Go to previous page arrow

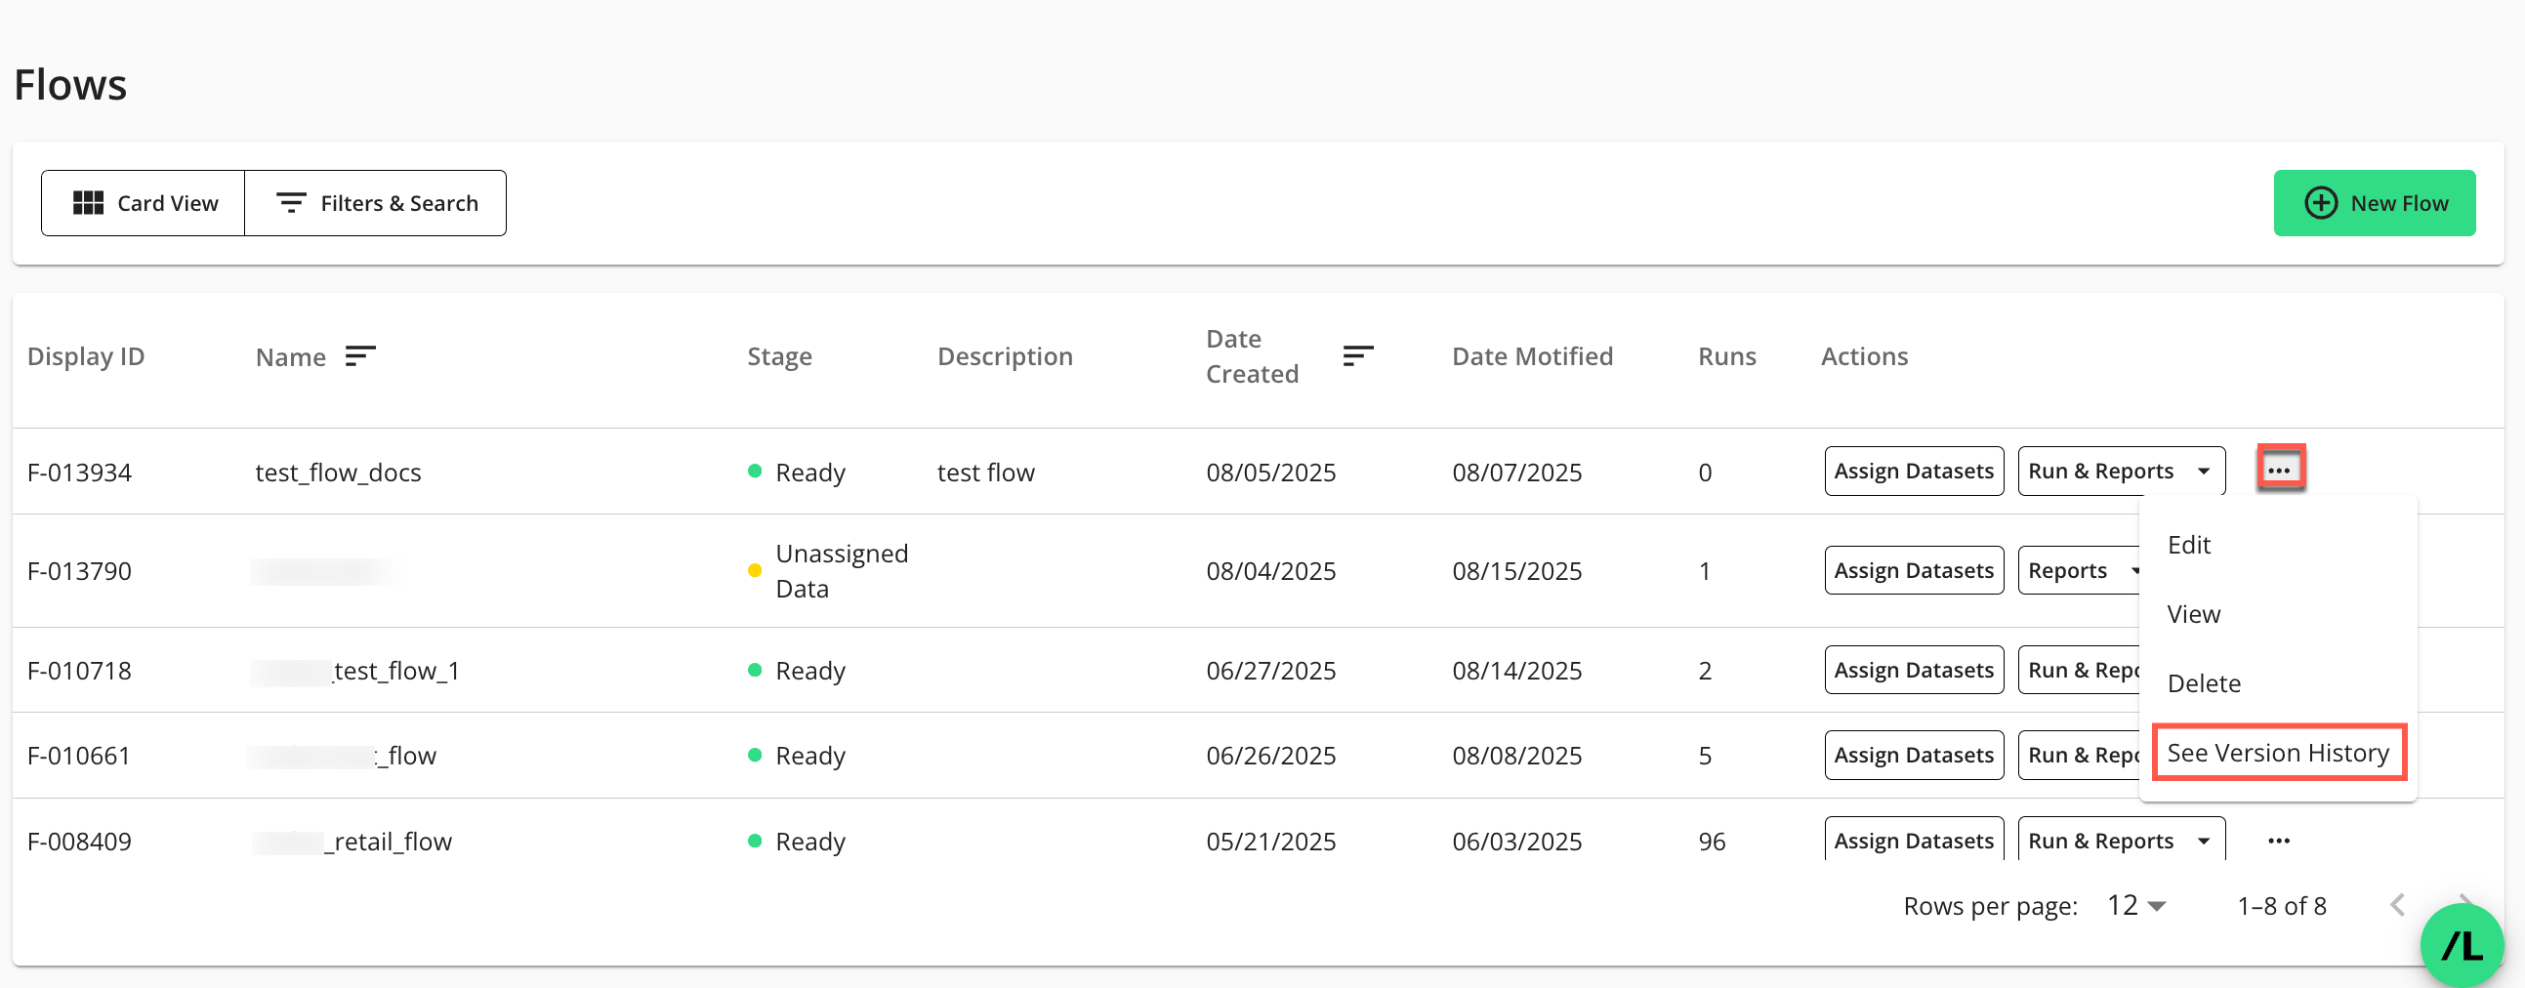point(2396,906)
